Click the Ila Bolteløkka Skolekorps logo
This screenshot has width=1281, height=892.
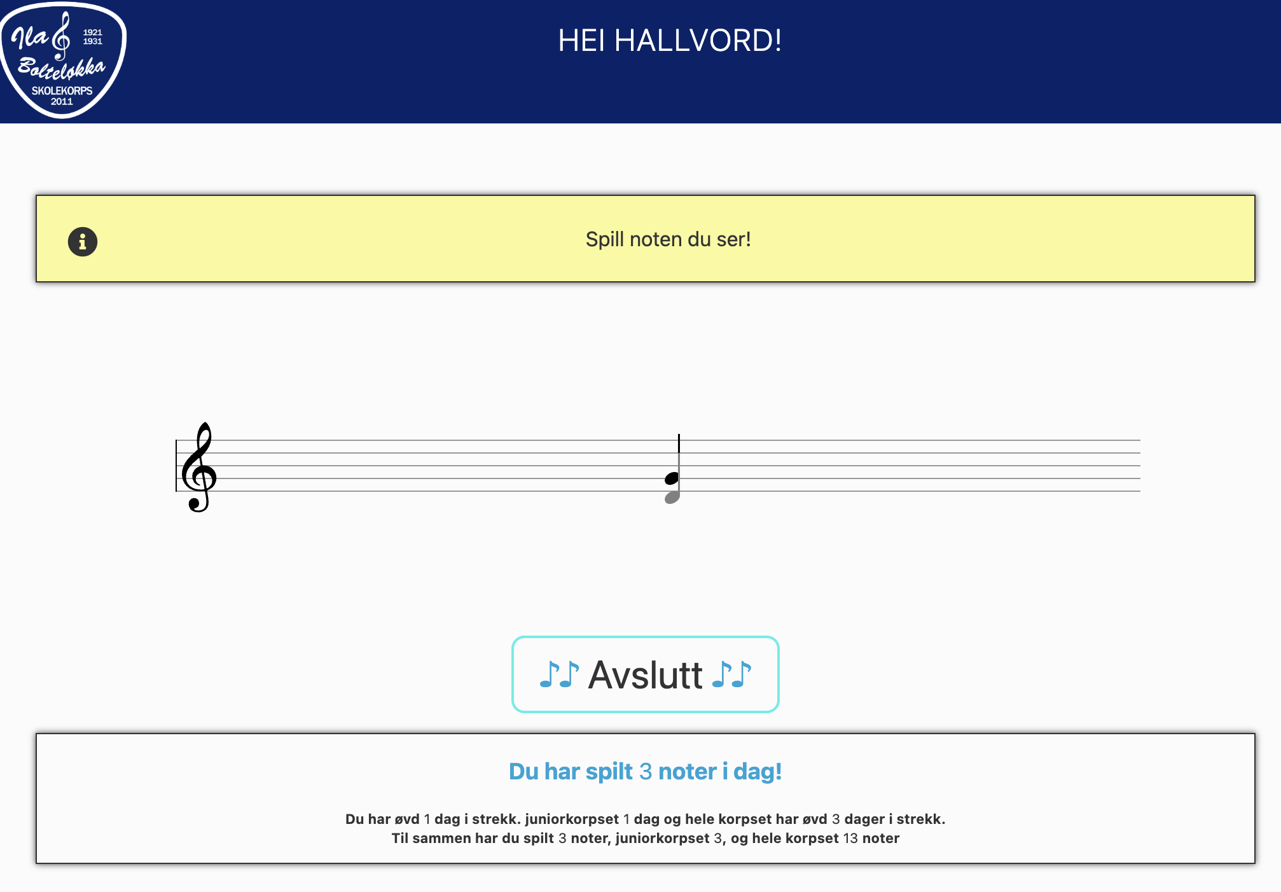point(62,60)
